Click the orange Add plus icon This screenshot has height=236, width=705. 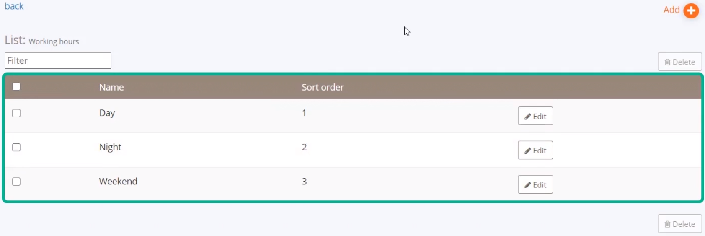pos(691,10)
